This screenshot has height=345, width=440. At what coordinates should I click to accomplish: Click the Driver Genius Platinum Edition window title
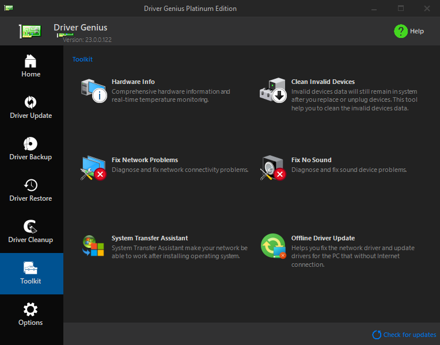pyautogui.click(x=190, y=9)
